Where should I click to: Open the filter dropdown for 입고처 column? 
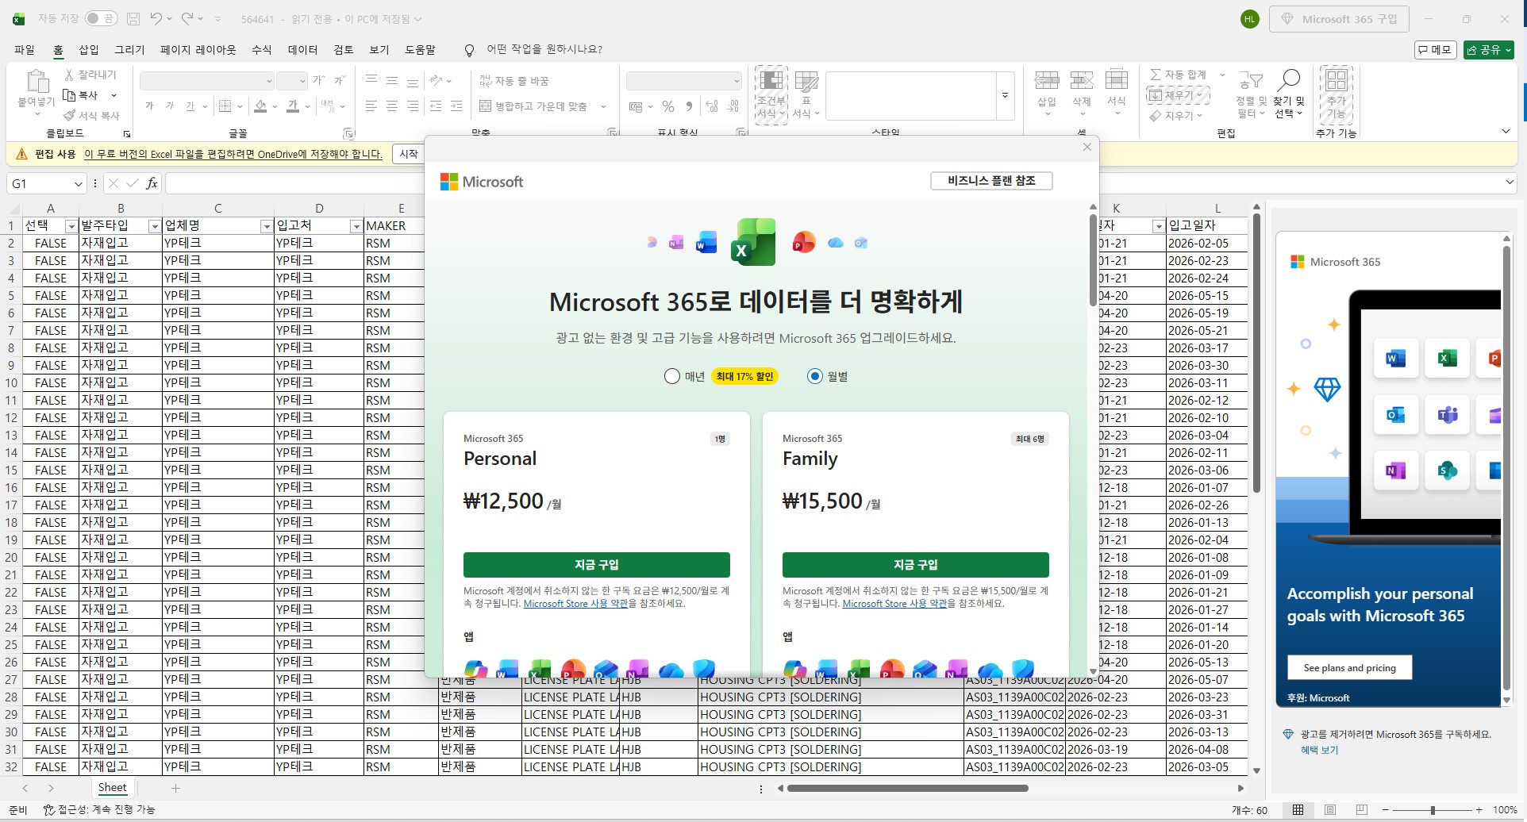coord(356,227)
